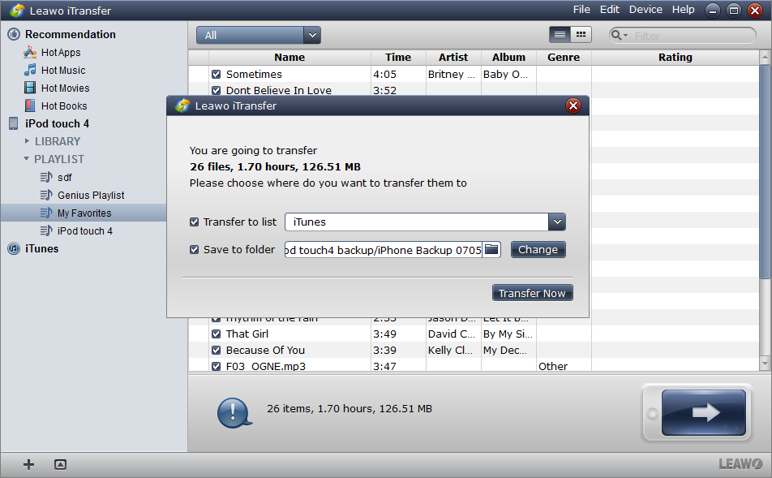Uncheck the F03_OGNE.mp3 checkbox

(216, 366)
